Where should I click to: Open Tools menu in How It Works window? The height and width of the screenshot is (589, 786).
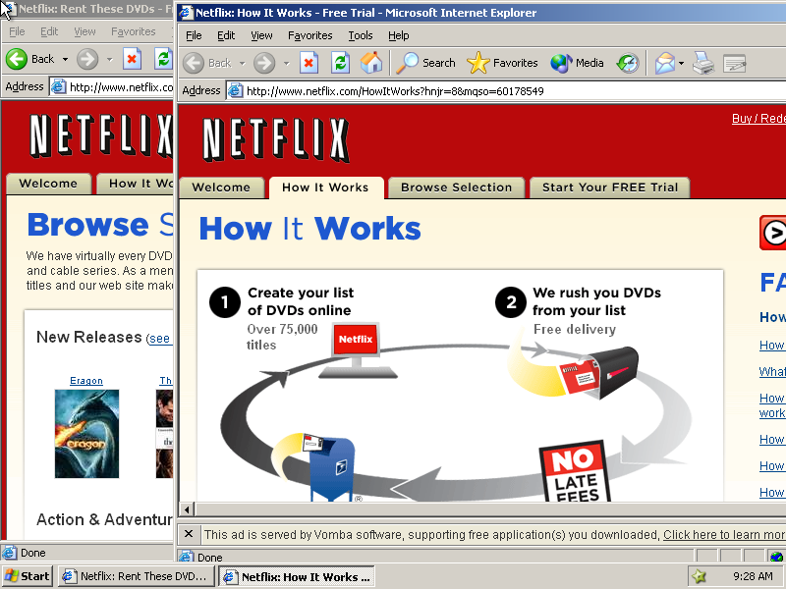click(x=361, y=35)
